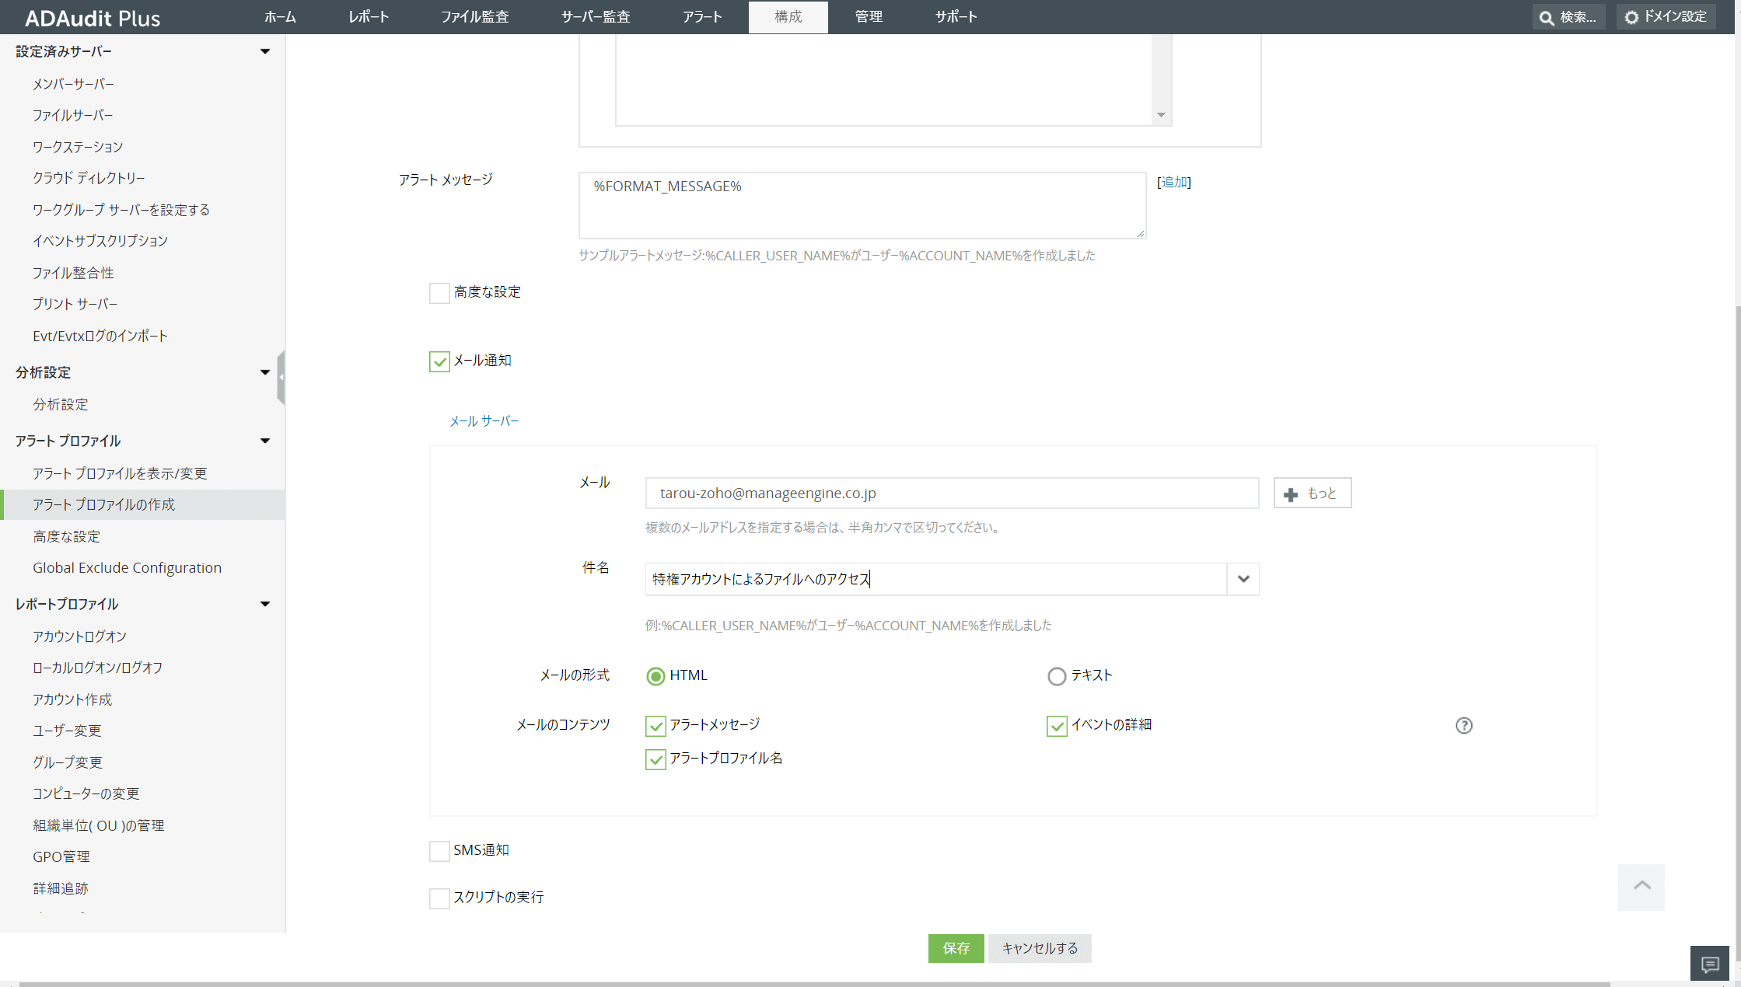Click the scroll-to-top arrow icon
The image size is (1741, 987).
[1641, 886]
